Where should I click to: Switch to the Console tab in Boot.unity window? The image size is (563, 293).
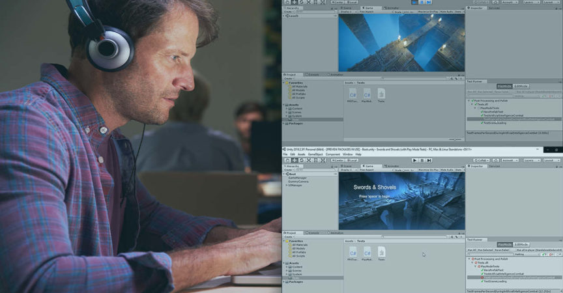point(312,232)
